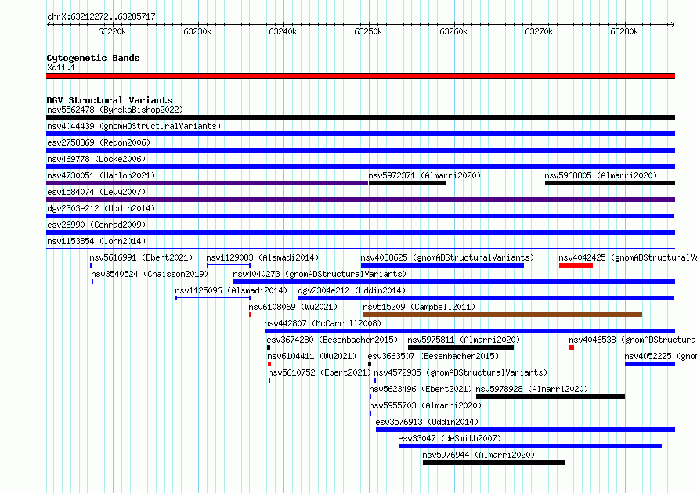The image size is (697, 493).
Task: Open the nsv6104411 (Wu2021) label
Action: (x=312, y=356)
